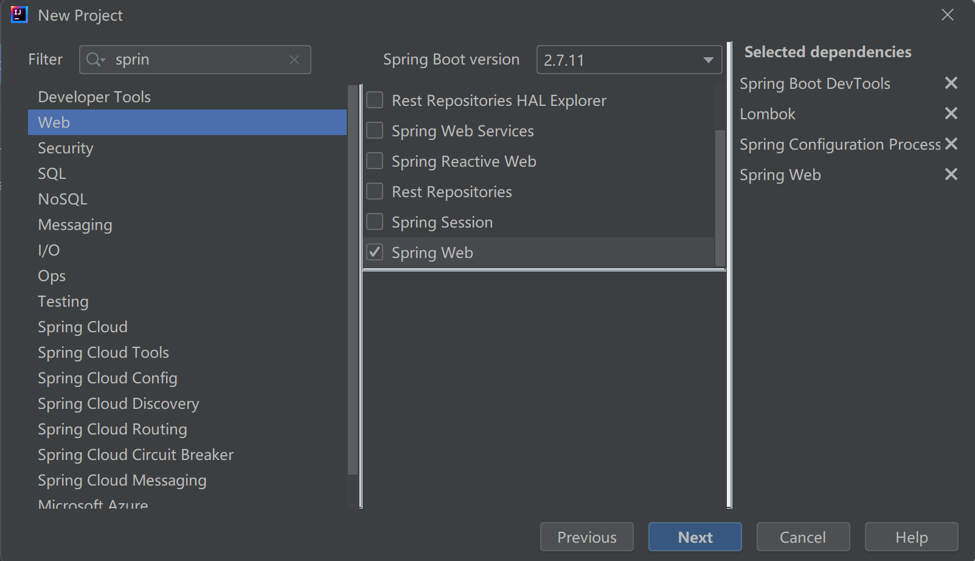Select Spring Cloud Messaging category
Screen dimensions: 975x561
pos(187,480)
